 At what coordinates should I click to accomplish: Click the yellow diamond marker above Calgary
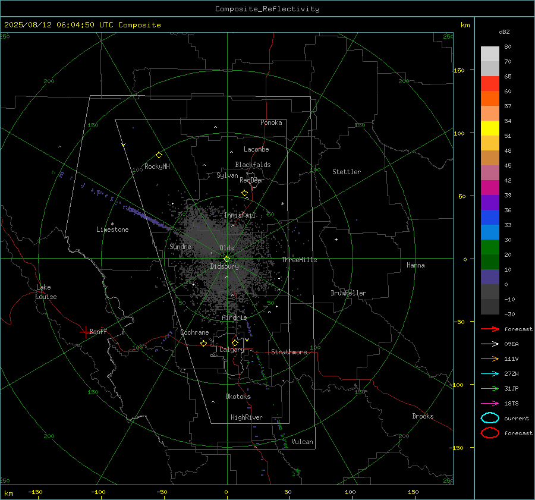point(235,342)
